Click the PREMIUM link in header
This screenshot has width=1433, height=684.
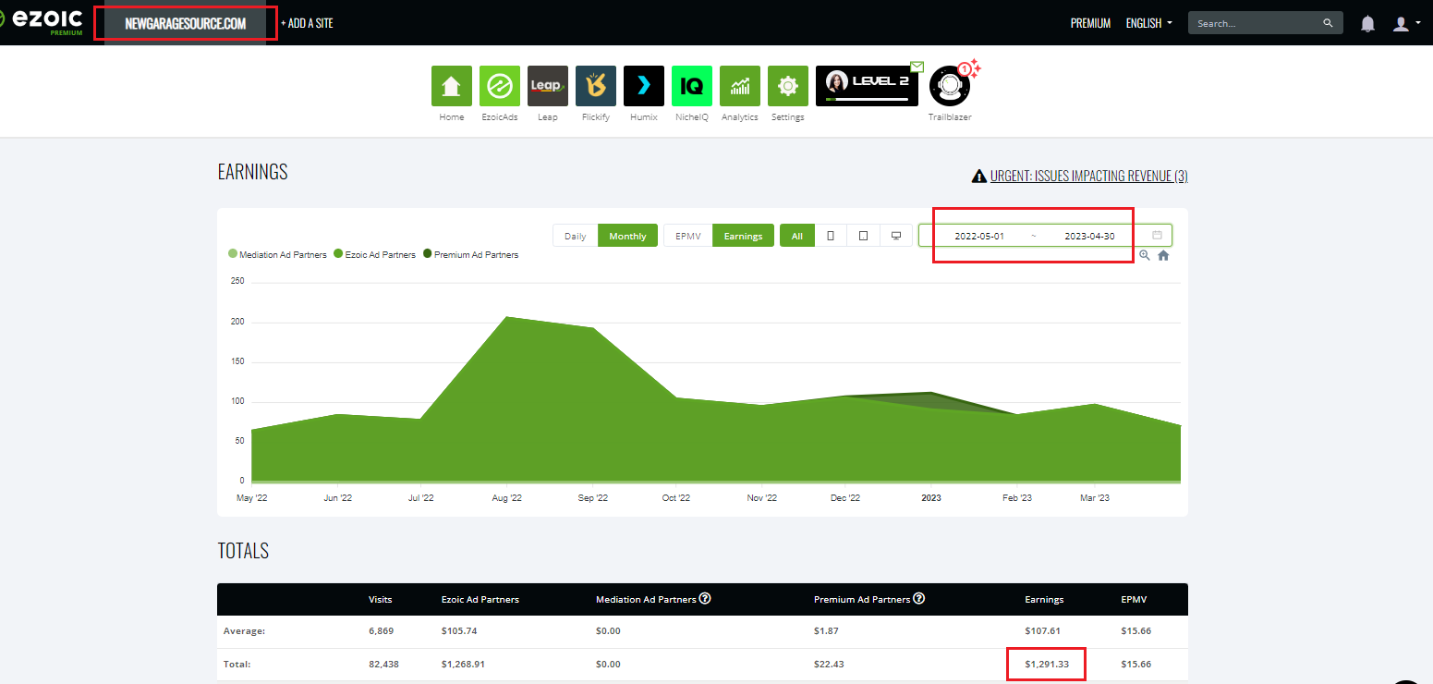1090,23
